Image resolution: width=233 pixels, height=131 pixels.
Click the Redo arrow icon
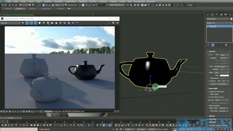(6, 5)
